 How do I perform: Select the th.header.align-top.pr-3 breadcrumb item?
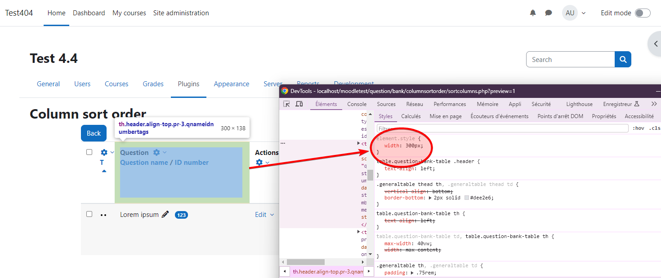point(328,272)
